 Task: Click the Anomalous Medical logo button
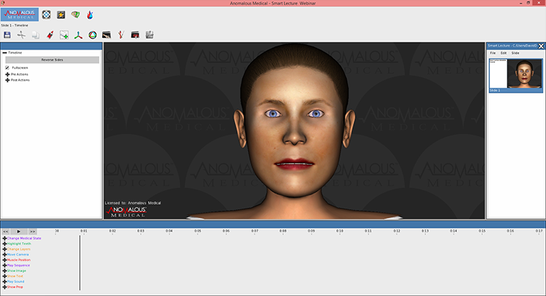[x=19, y=14]
